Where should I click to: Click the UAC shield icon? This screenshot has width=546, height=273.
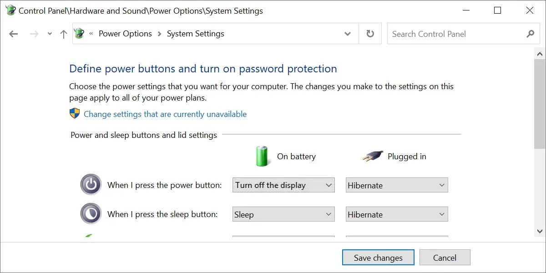point(73,113)
